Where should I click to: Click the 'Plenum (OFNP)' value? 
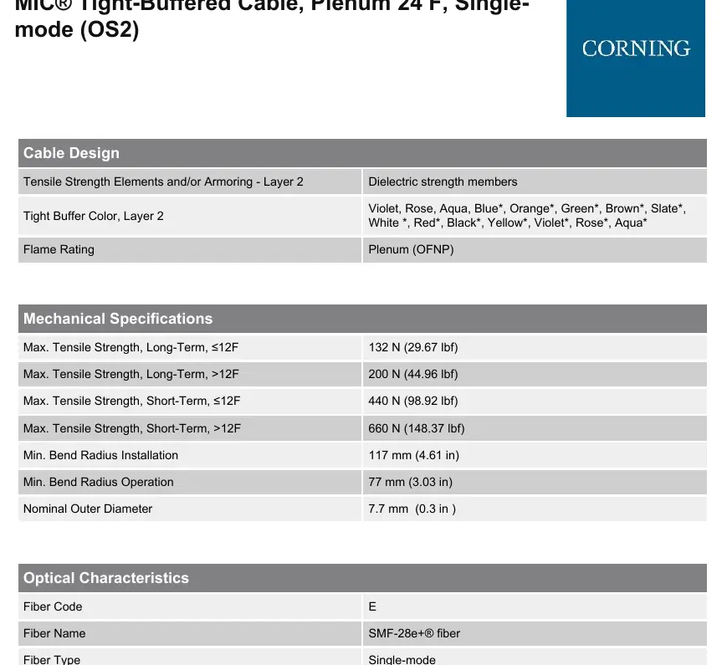pos(411,249)
